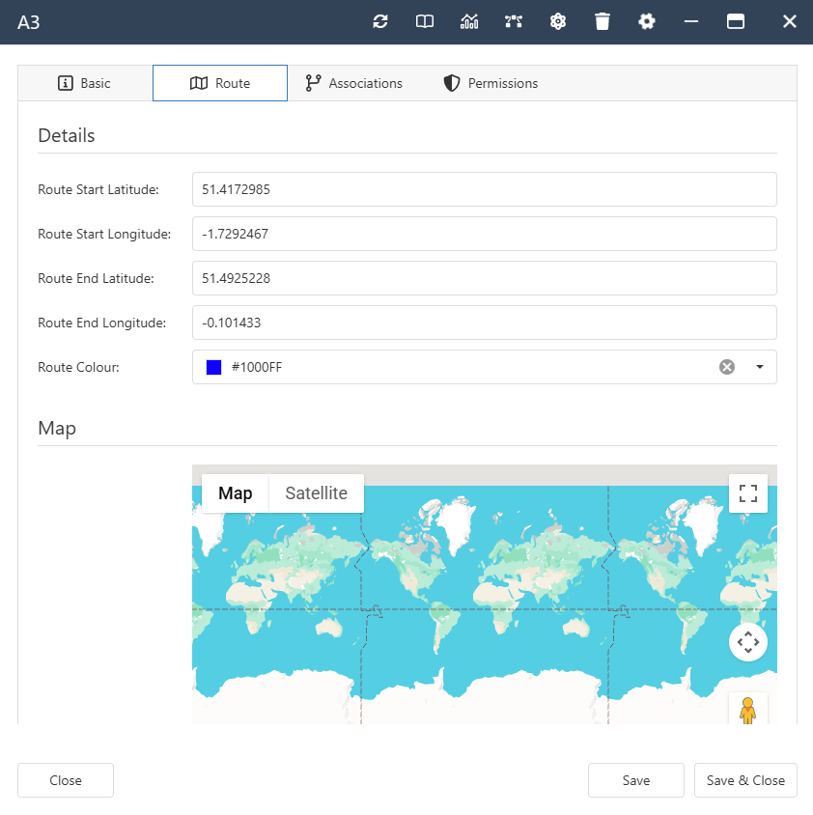Open the documentation book icon
Viewport: 813px width, 815px height.
click(425, 21)
